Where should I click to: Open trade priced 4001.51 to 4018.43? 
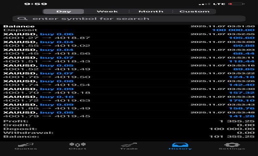pos(129,59)
